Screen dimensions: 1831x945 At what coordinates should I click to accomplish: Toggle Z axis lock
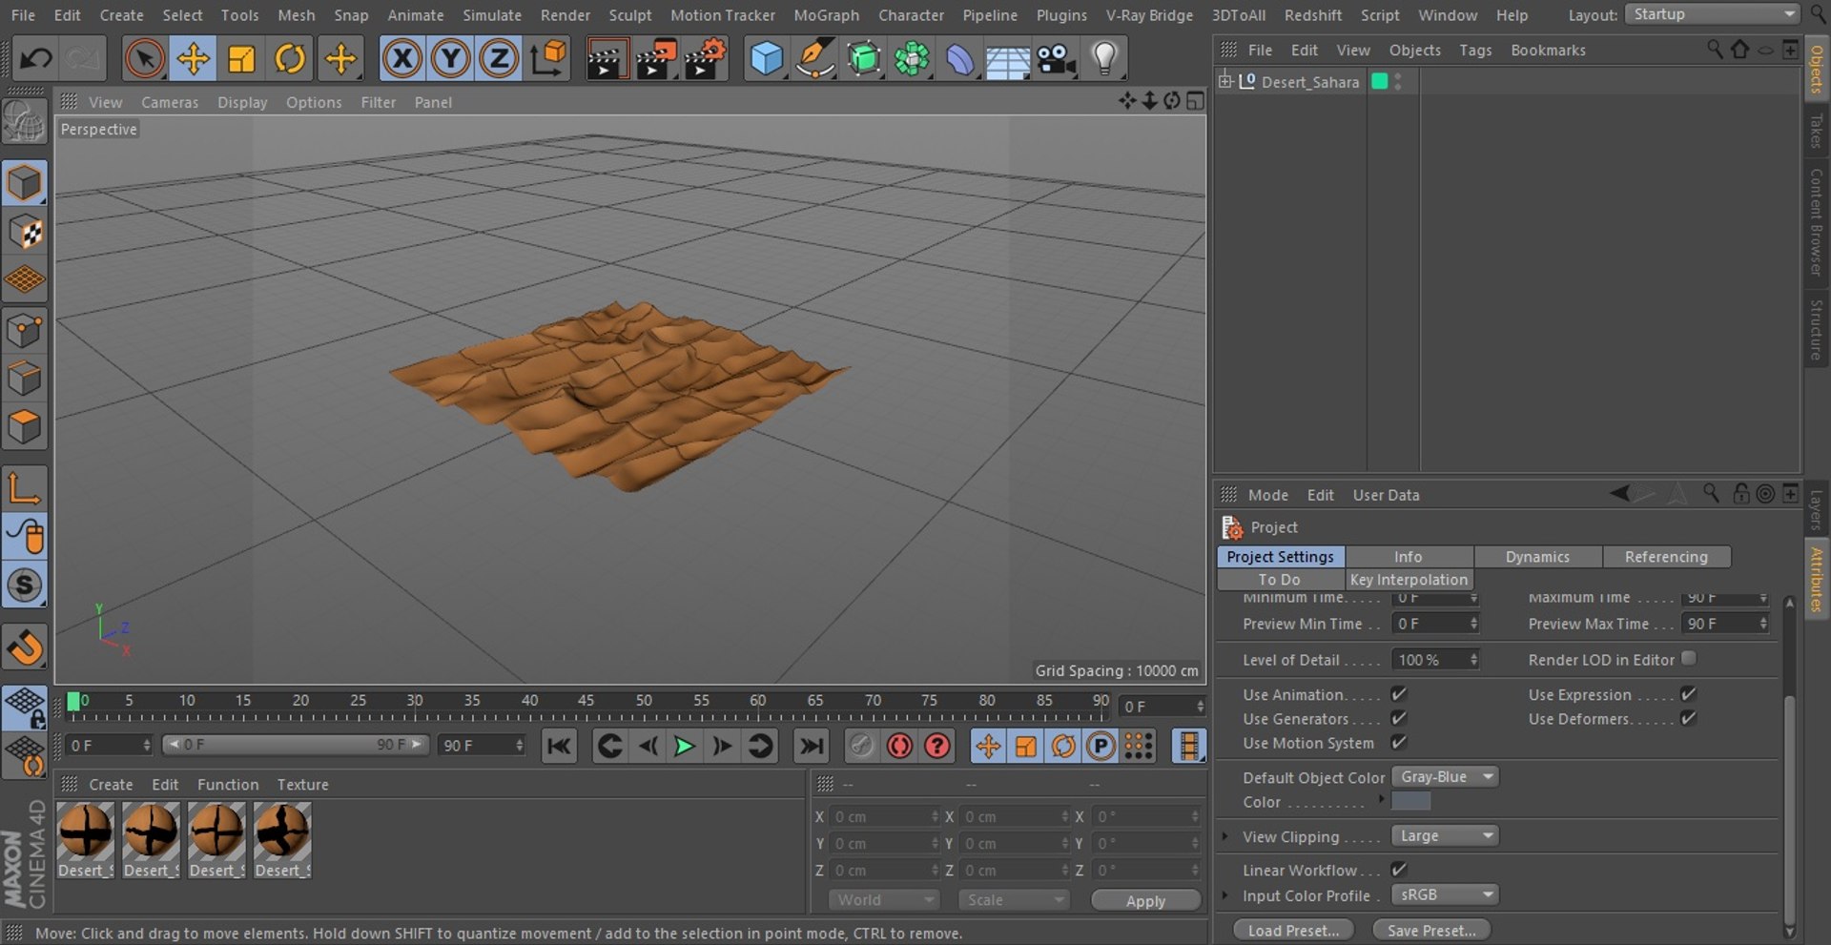click(x=498, y=59)
